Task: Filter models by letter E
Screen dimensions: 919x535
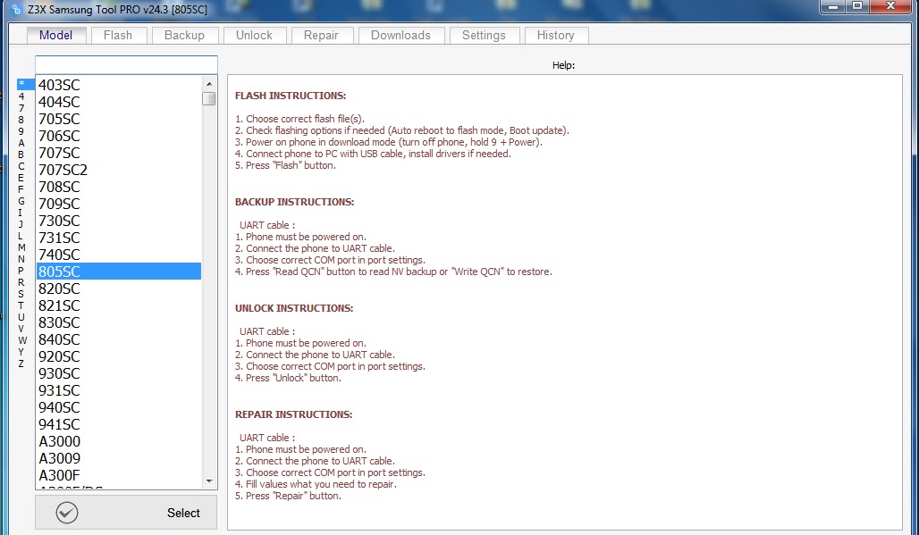Action: [21, 178]
